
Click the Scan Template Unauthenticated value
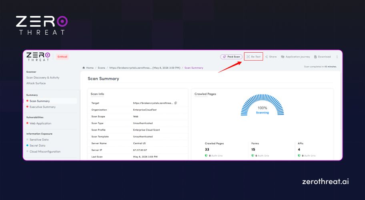143,137
